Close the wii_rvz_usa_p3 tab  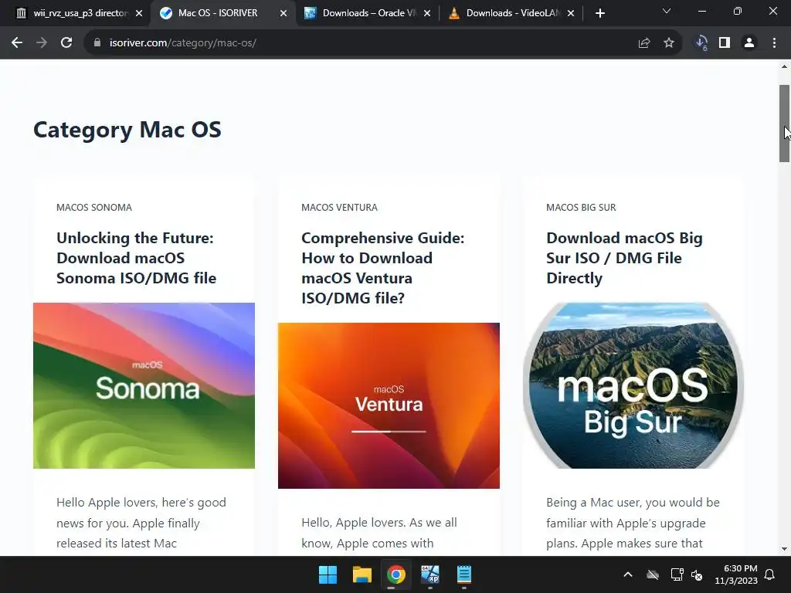click(139, 14)
